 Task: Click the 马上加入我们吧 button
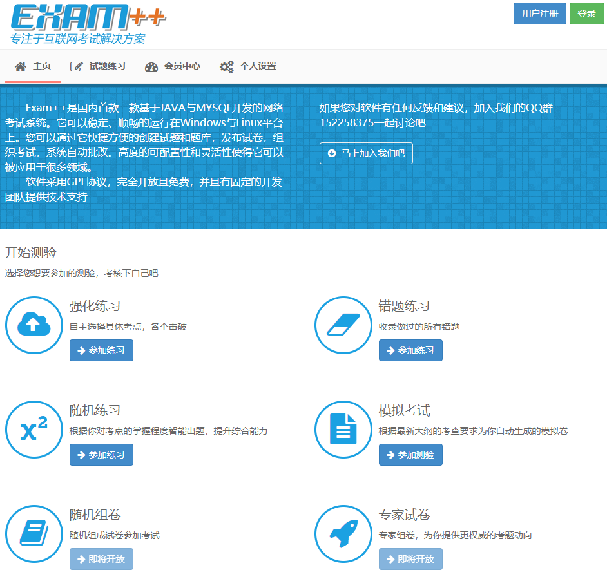[x=366, y=153]
